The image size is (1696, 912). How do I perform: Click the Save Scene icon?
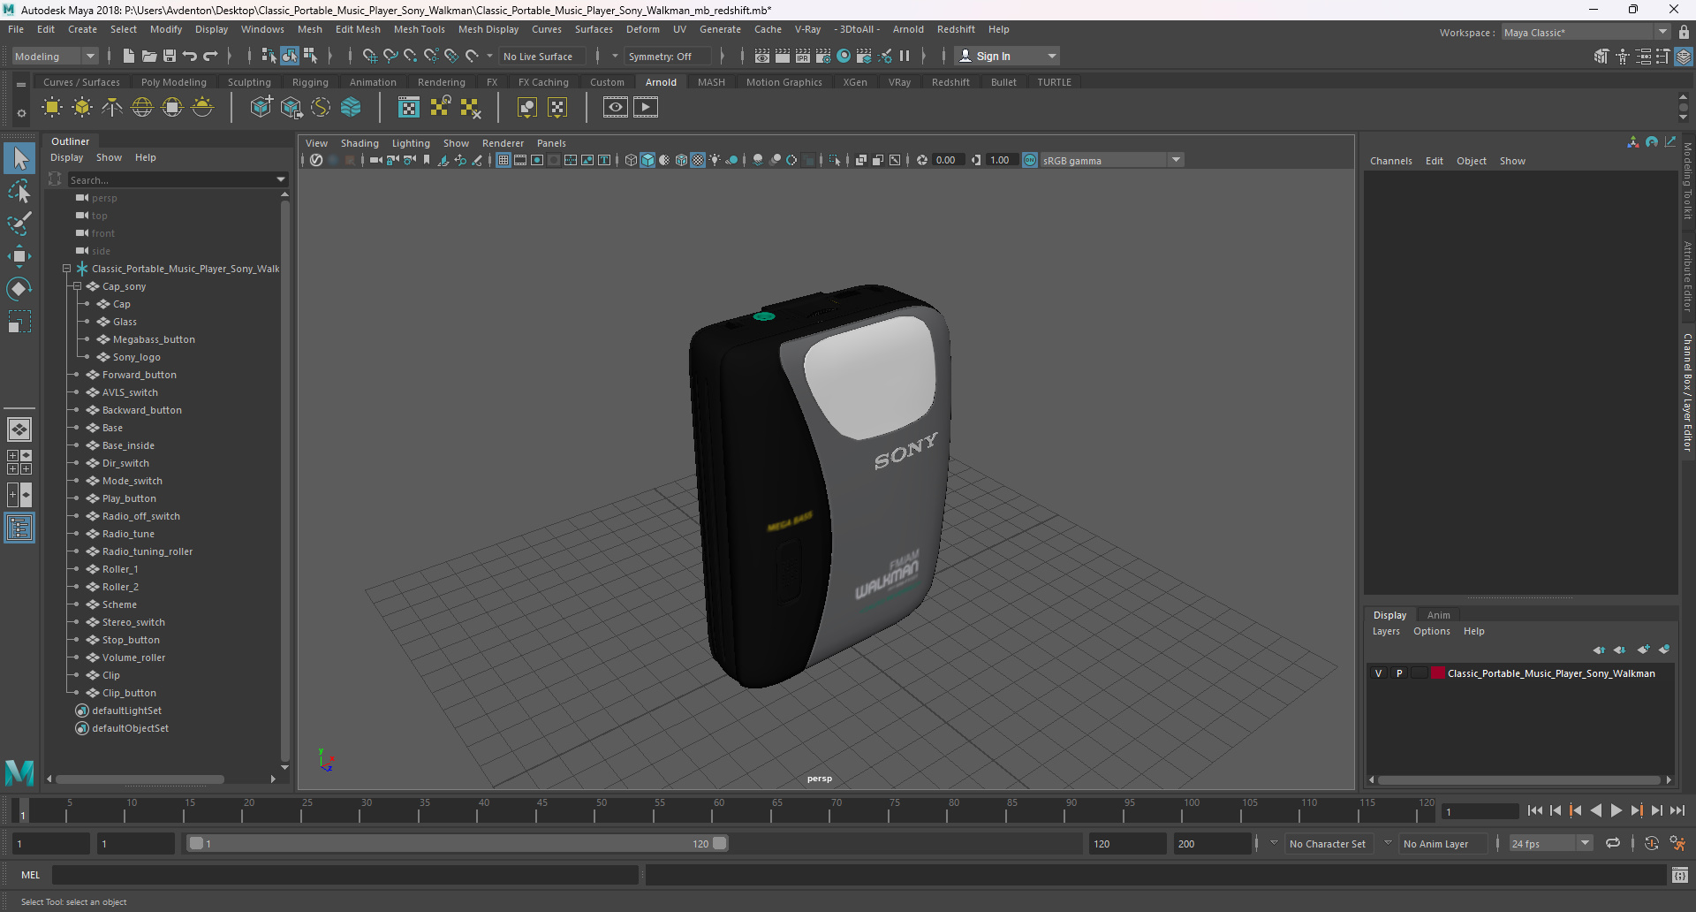[170, 56]
